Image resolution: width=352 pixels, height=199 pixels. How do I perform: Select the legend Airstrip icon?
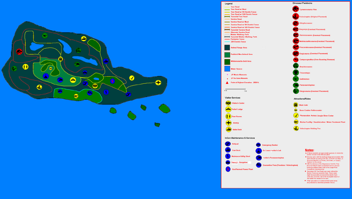pos(229,123)
